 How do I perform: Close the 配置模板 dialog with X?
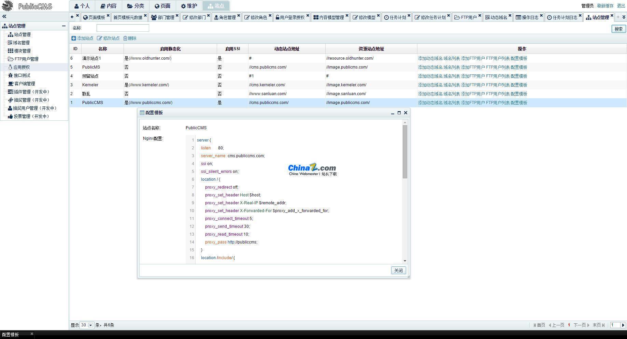click(x=405, y=113)
